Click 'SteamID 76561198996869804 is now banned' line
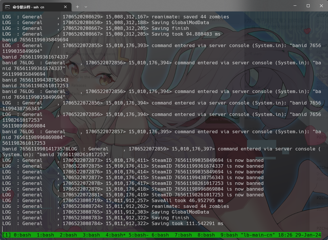The width and height of the screenshot is (328, 240). click(133, 189)
